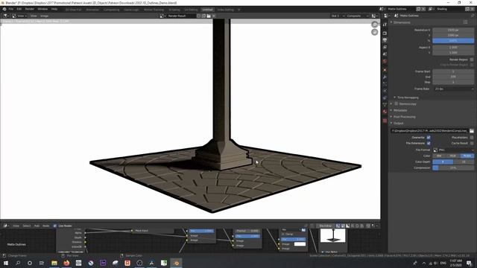Collapse the Dimensions panel
The image size is (477, 268).
click(x=391, y=22)
